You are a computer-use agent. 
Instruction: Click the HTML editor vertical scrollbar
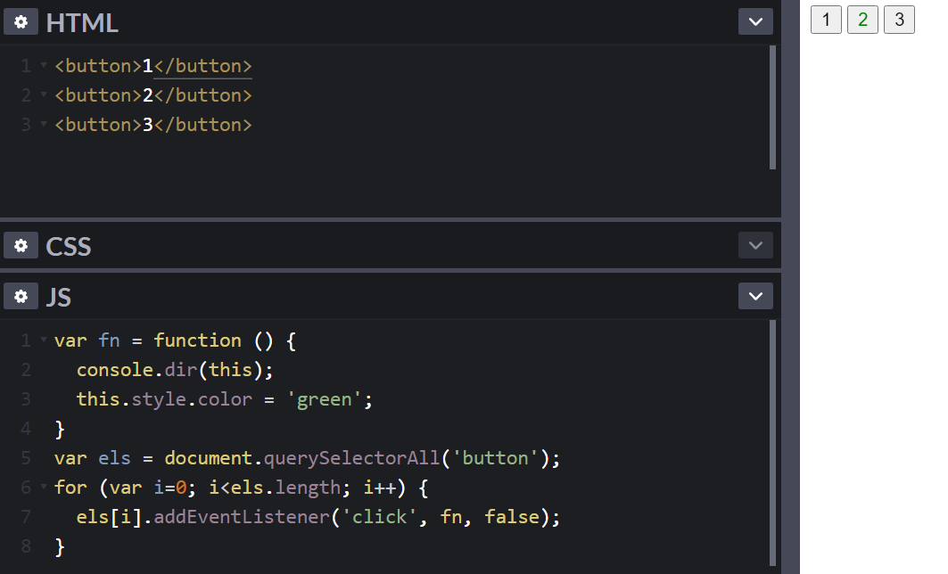coord(772,108)
